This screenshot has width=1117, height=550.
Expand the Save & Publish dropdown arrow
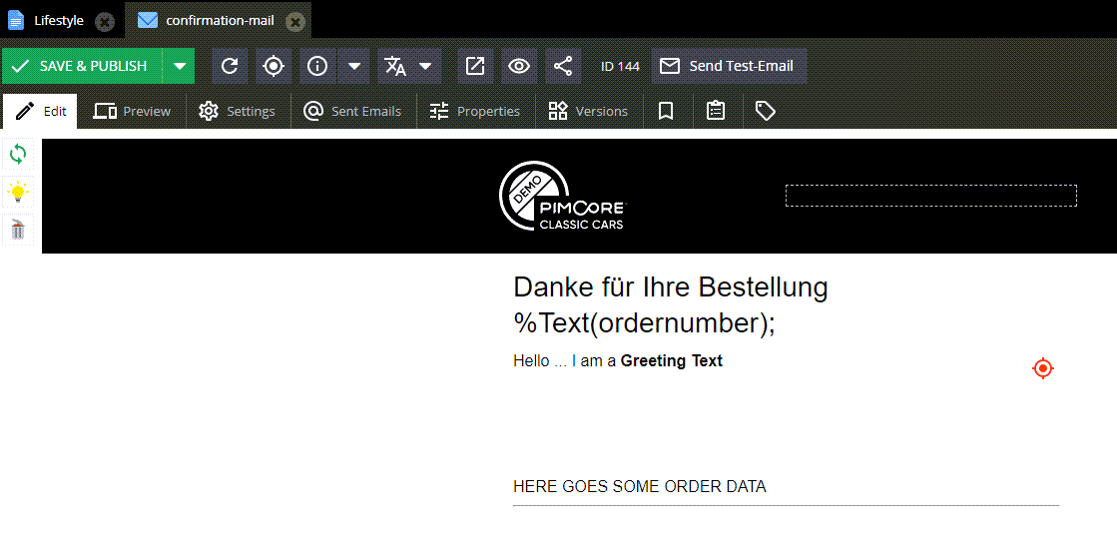coord(179,66)
